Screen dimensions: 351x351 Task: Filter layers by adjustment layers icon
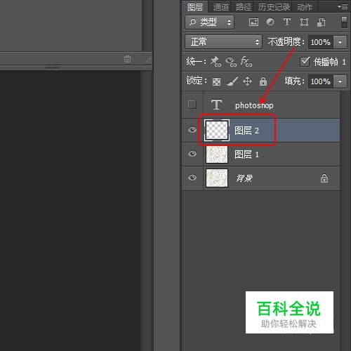click(270, 22)
